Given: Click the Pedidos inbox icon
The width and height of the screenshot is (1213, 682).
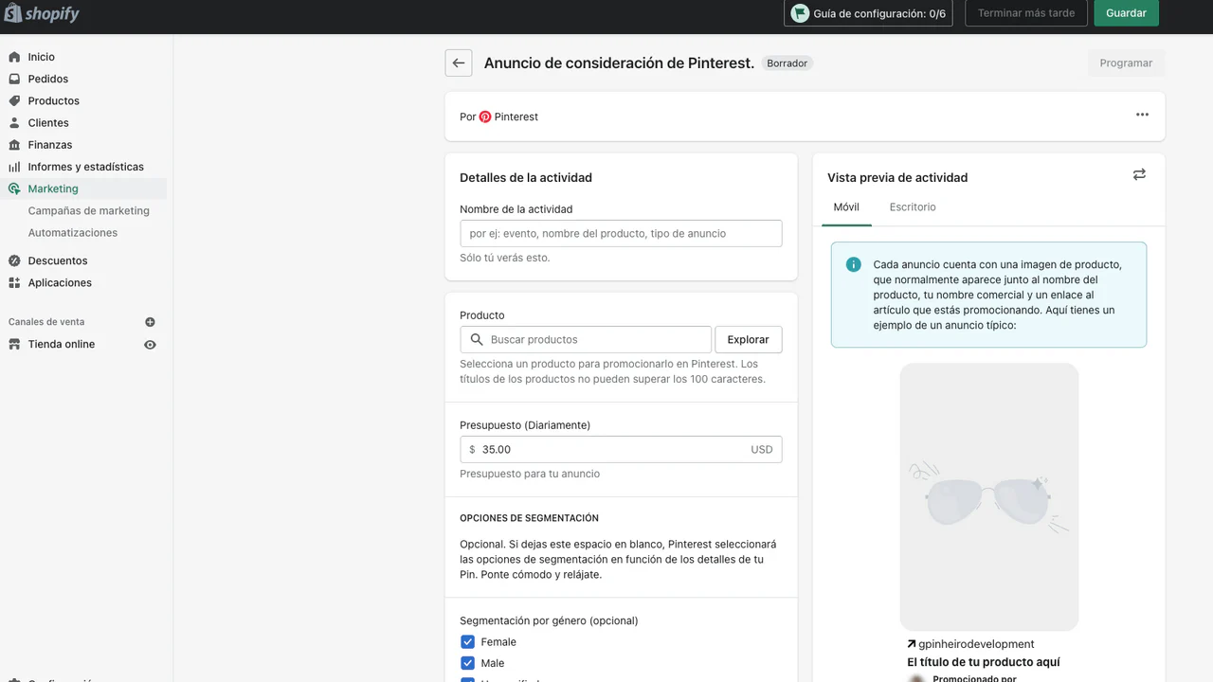Looking at the screenshot, I should [14, 79].
